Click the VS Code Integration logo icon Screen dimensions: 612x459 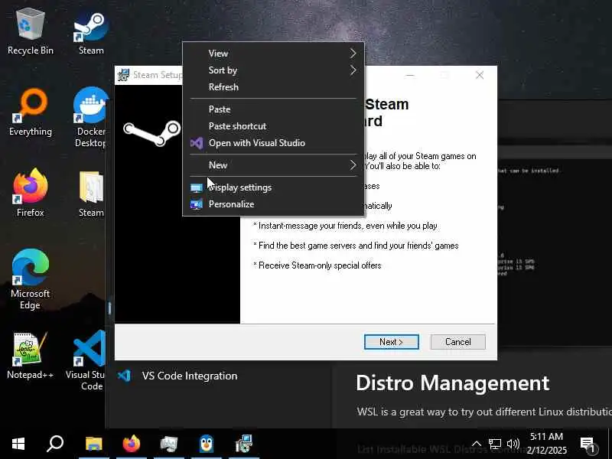(124, 376)
